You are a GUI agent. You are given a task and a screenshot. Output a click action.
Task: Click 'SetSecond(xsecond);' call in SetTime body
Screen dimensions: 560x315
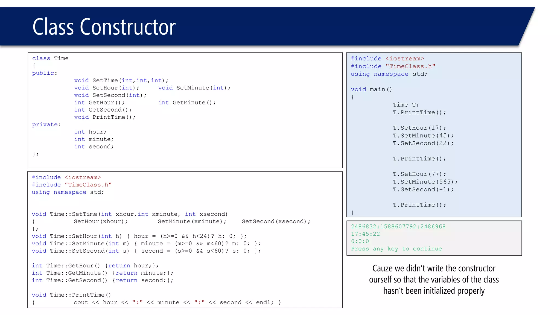pos(276,221)
